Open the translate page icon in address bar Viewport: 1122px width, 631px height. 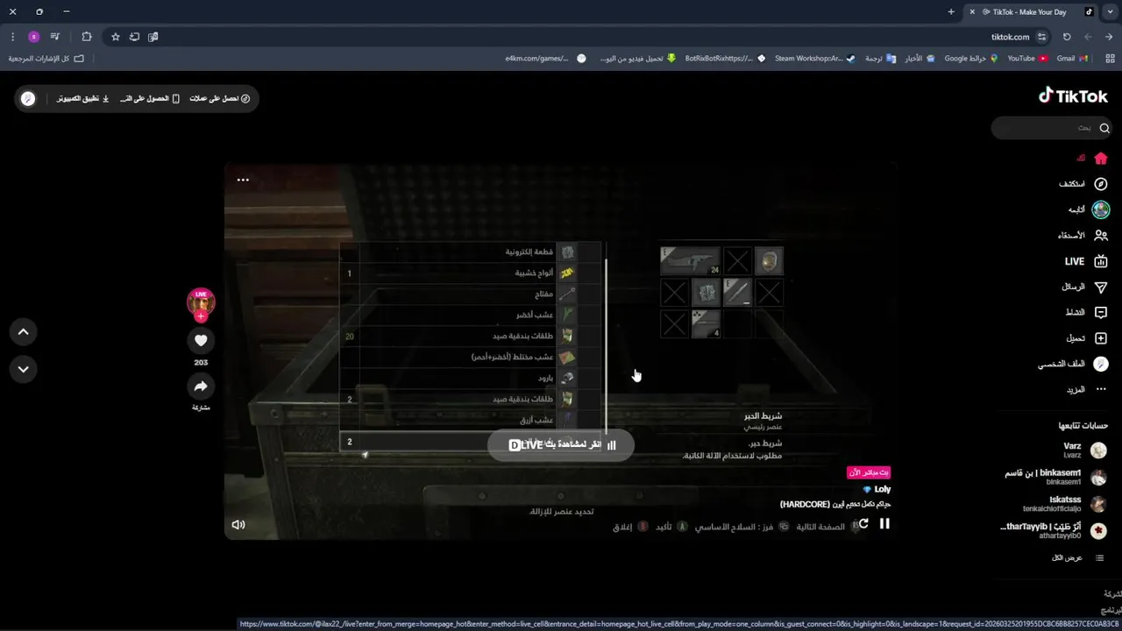[x=153, y=37]
